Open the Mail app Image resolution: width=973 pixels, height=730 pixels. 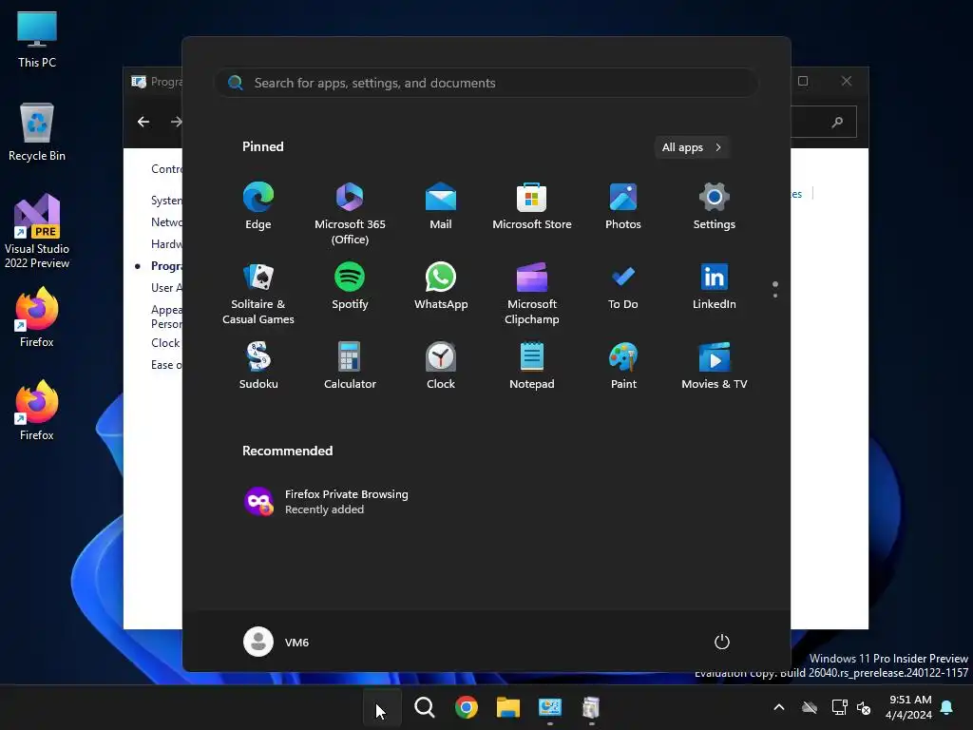(441, 206)
